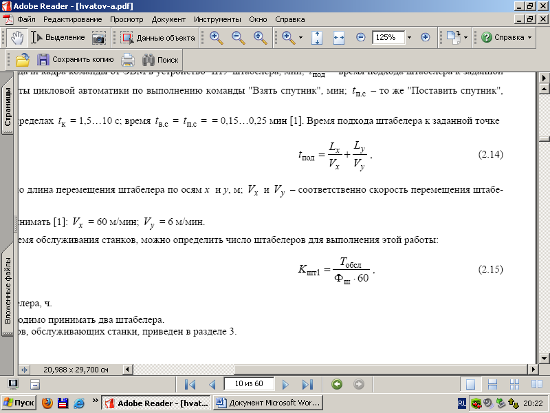Click the RU language indicator
The width and height of the screenshot is (550, 413).
click(x=462, y=403)
